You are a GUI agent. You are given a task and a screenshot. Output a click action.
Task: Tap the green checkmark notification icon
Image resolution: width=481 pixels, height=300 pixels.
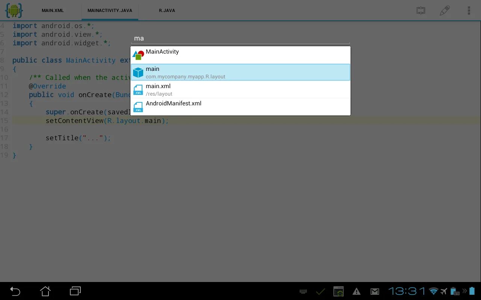point(321,291)
